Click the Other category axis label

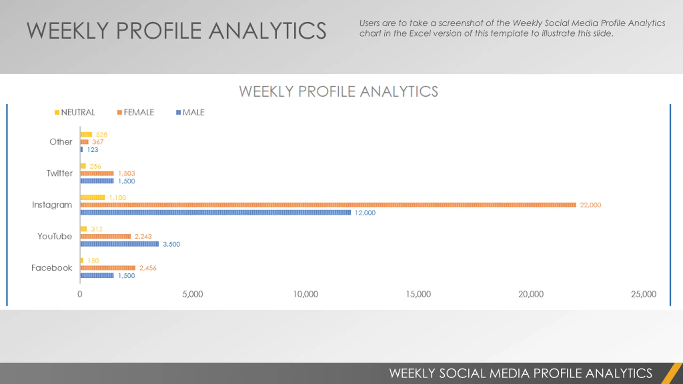[x=61, y=142]
